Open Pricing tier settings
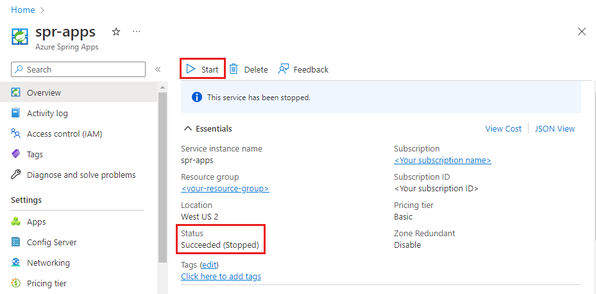This screenshot has height=294, width=596. point(79,283)
